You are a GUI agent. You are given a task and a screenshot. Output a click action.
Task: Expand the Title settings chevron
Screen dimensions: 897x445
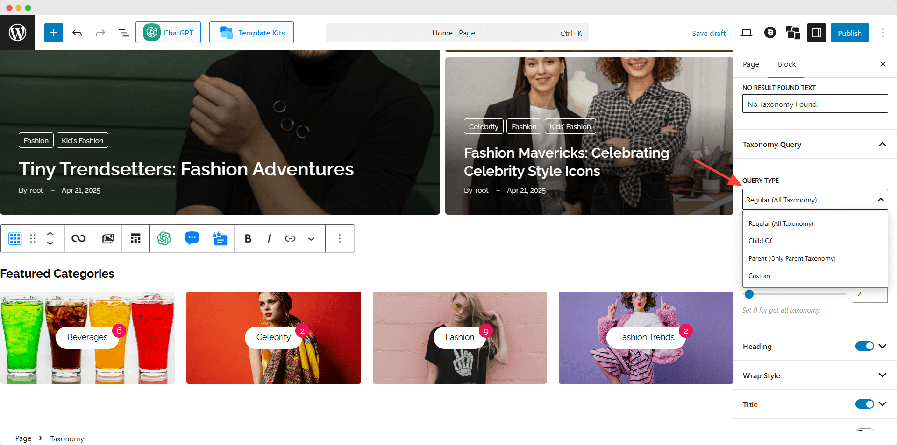(x=883, y=404)
